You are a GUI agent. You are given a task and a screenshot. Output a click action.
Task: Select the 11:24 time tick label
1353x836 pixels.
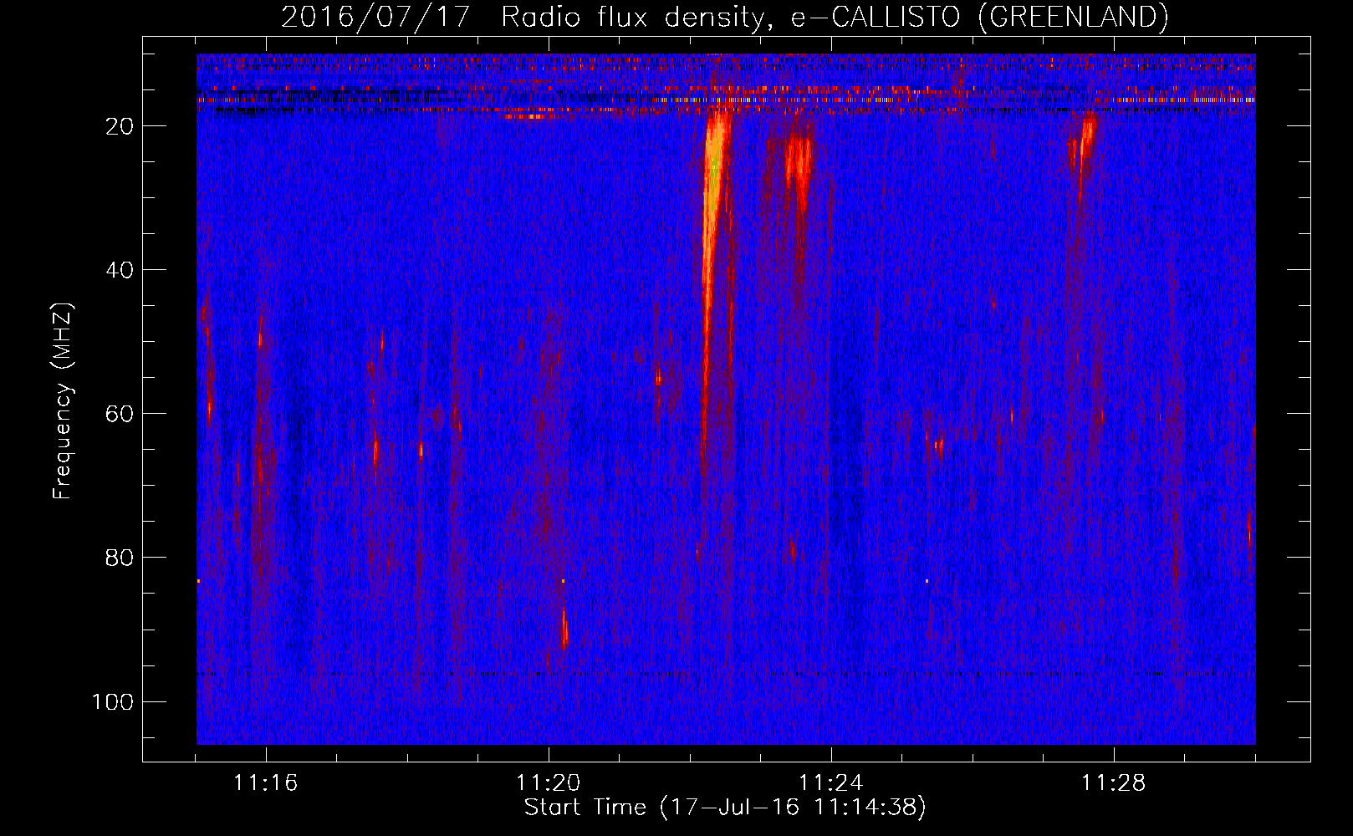[x=831, y=783]
